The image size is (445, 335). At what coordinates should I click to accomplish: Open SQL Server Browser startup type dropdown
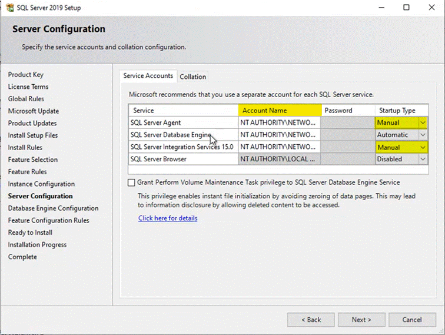point(423,159)
